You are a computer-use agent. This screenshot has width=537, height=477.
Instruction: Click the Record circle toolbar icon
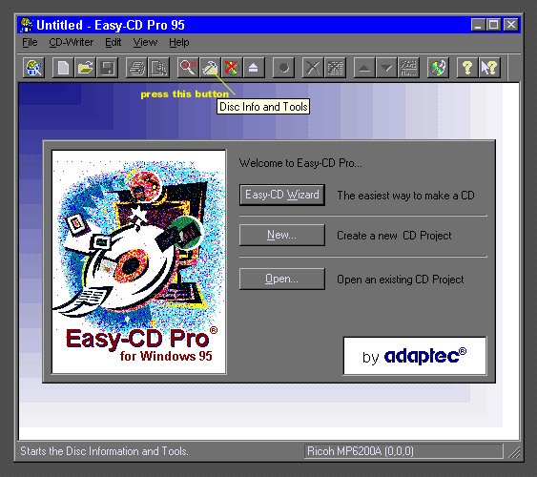pyautogui.click(x=283, y=68)
